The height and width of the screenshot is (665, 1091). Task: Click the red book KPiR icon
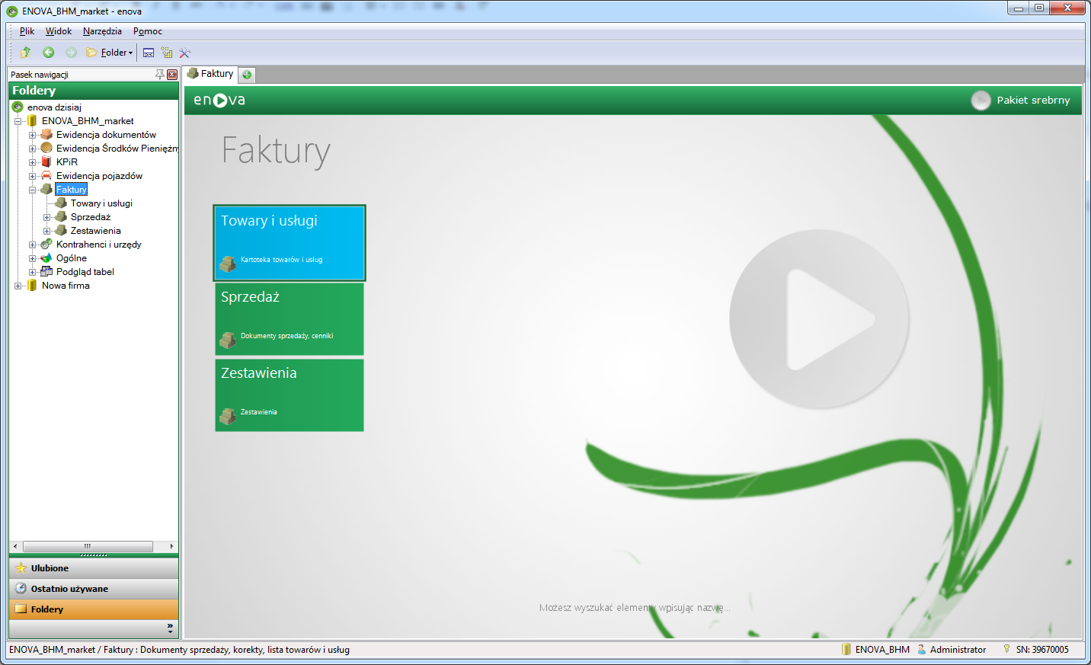[x=46, y=162]
